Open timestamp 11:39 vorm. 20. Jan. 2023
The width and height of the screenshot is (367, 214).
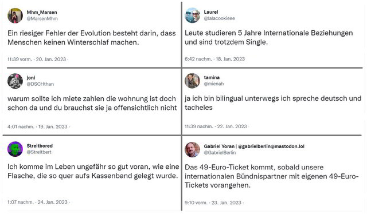pyautogui.click(x=37, y=60)
